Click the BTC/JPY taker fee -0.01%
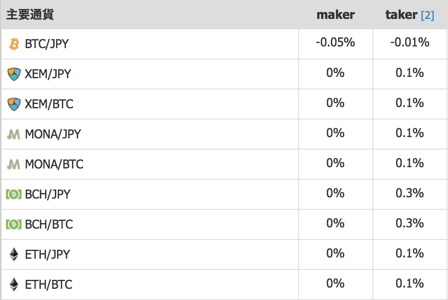 [410, 43]
